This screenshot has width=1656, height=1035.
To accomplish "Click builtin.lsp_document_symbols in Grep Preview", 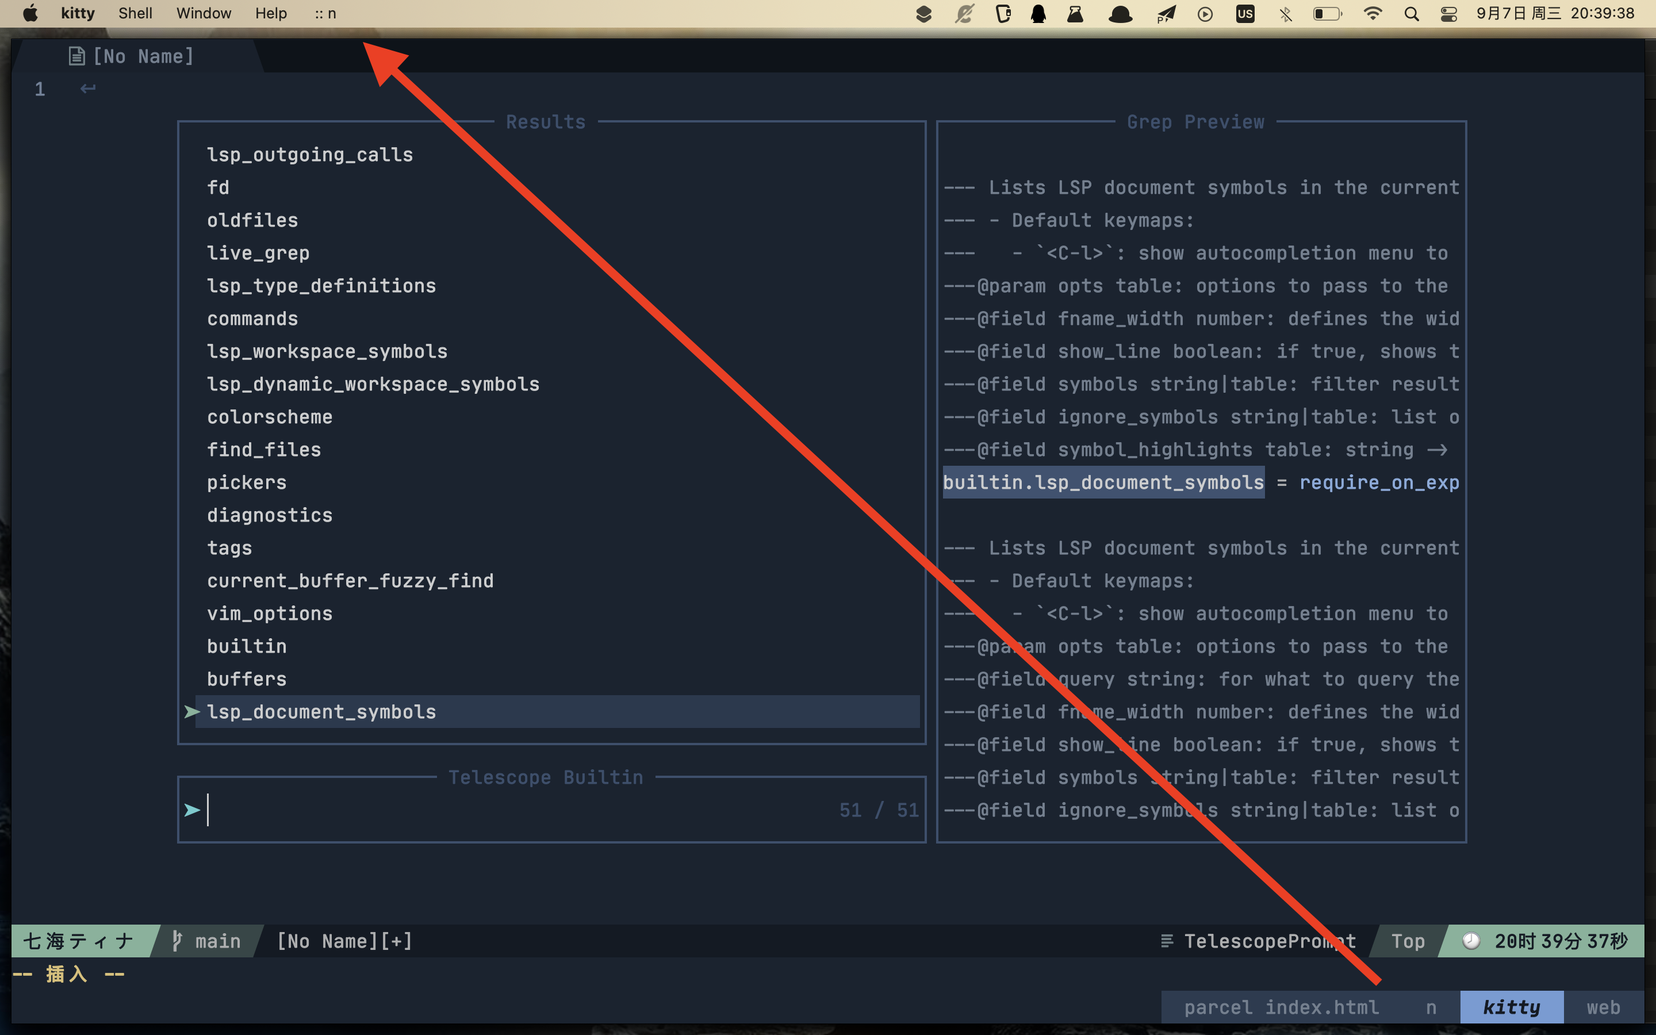I will 1104,482.
